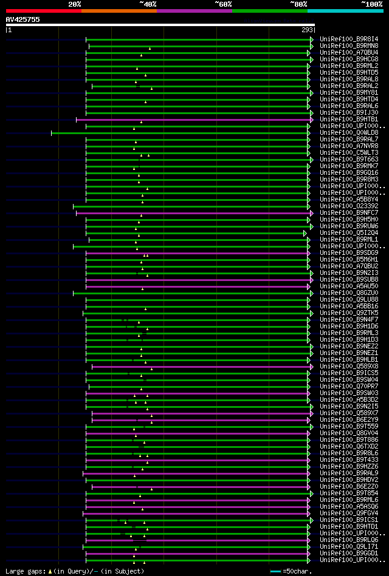Select the UniRef100_B9HTB1 label

pyautogui.click(x=349, y=119)
